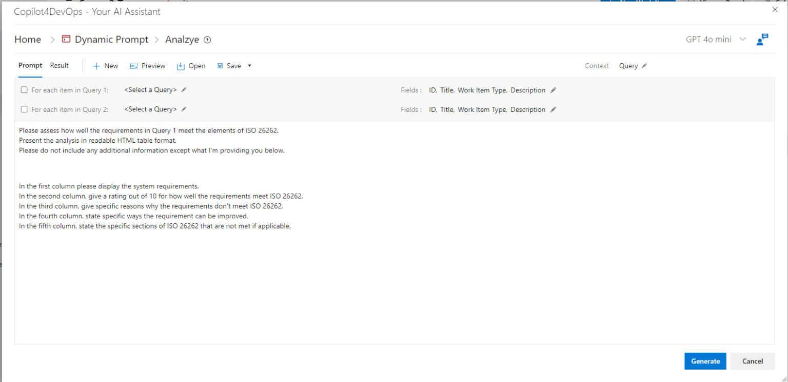Screen dimensions: 788x382
Task: Enable For each item in Query 1 checkbox
Action: click(24, 90)
